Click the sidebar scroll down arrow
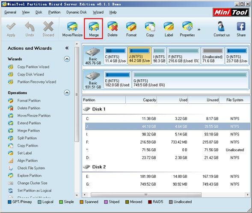The height and width of the screenshot is (213, 252). pos(77,195)
